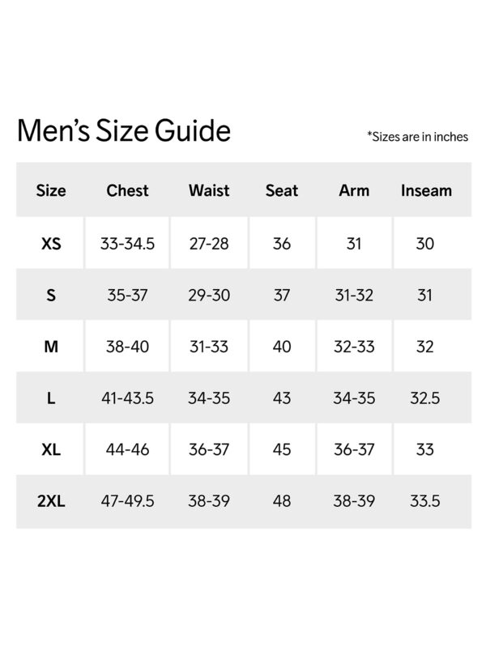Click the Inseam column header

coord(426,191)
